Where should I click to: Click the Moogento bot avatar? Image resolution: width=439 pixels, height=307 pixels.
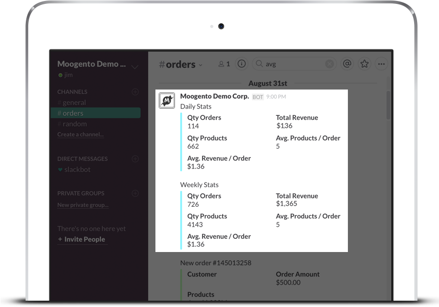pos(167,100)
